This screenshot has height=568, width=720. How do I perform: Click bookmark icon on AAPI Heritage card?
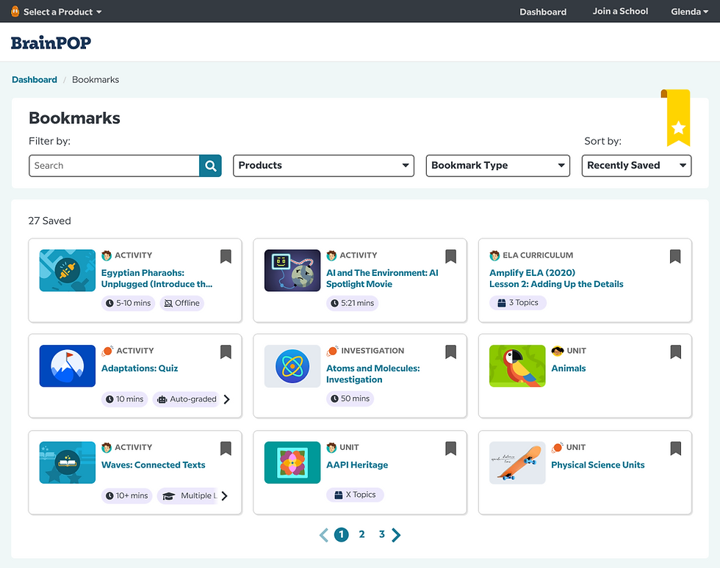(x=450, y=448)
